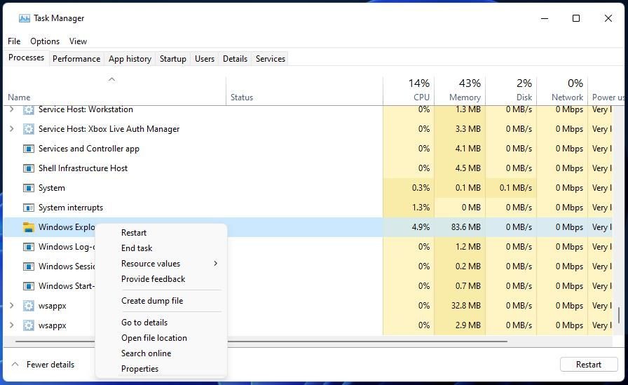Click the Services and Controller app icon
The height and width of the screenshot is (385, 628).
[x=29, y=149]
